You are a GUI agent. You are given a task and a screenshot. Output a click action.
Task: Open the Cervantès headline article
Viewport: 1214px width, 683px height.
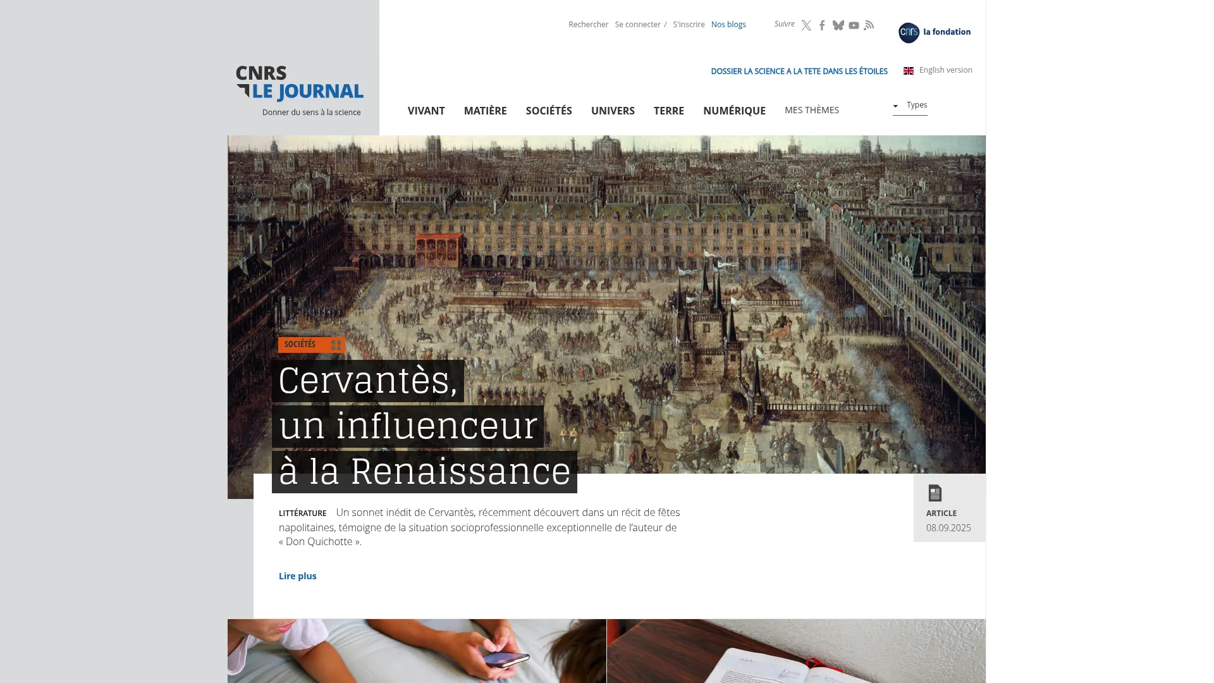424,426
